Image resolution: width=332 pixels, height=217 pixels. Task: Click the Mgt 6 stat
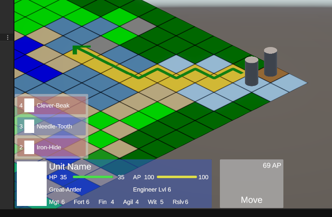57,202
